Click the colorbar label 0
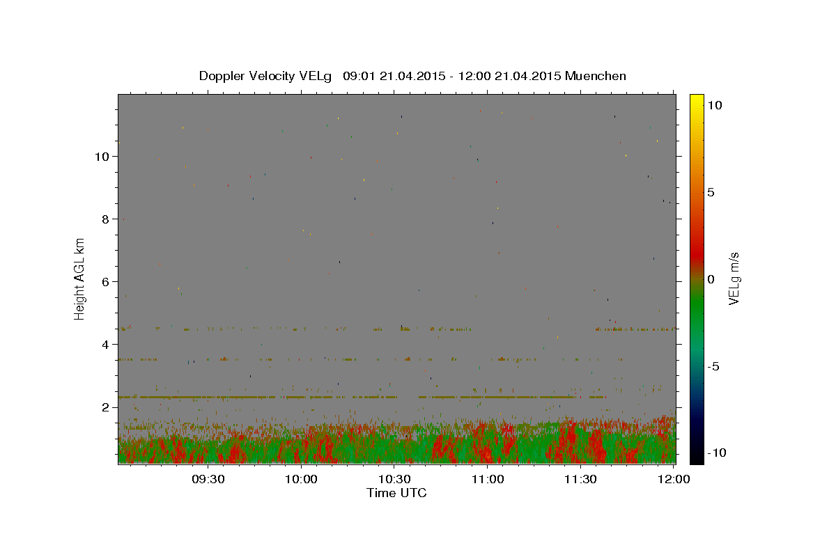Viewport: 836px width, 557px height. coord(711,279)
